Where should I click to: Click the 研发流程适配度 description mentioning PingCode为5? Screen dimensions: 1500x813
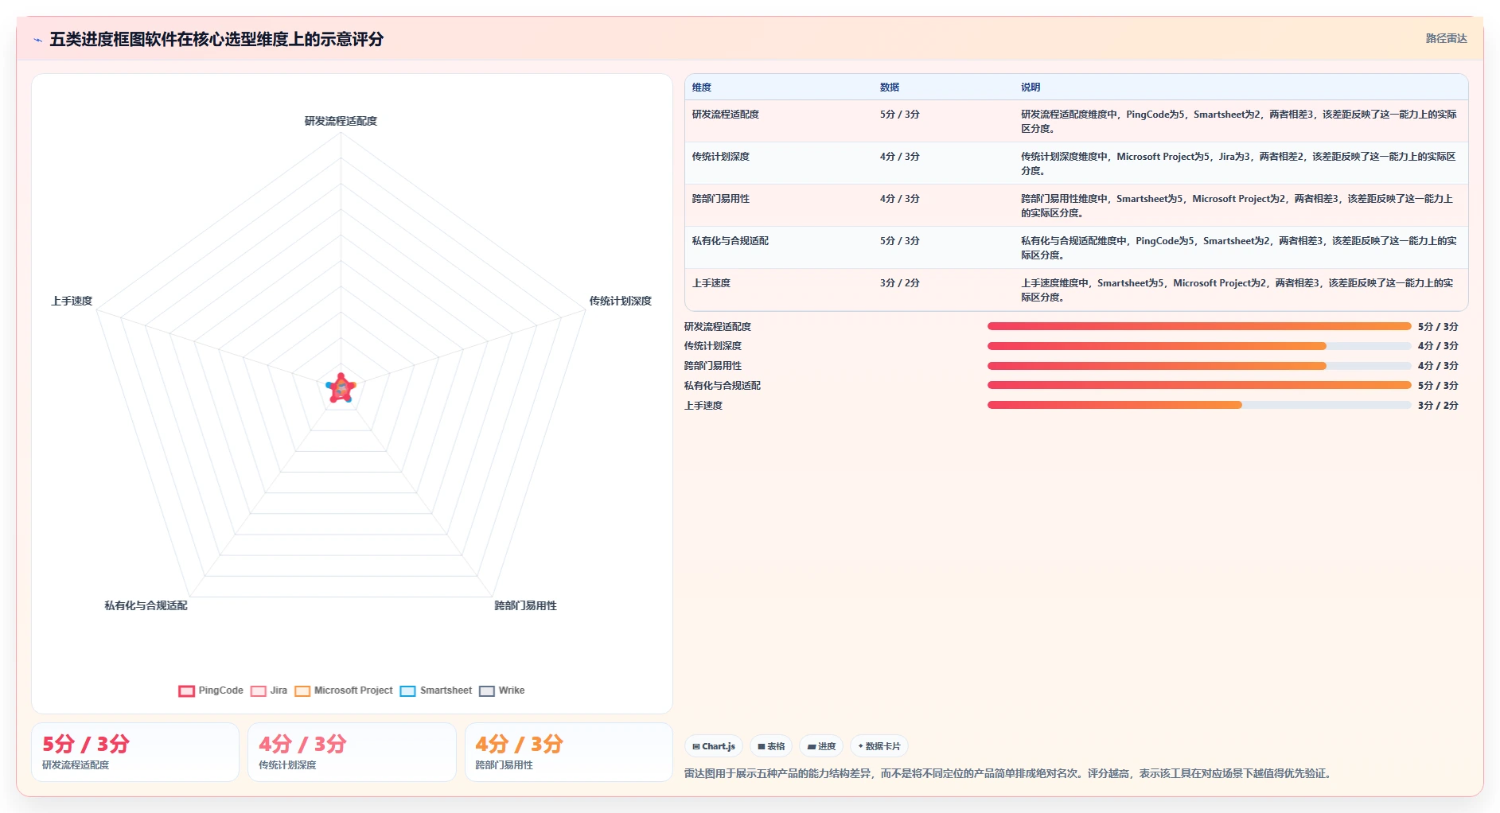coord(1239,122)
